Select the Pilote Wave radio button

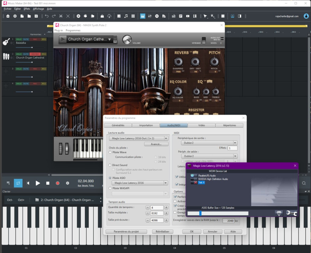110,152
